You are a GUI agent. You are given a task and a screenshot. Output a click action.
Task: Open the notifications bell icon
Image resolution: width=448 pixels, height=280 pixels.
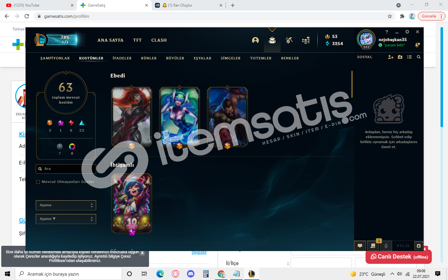pyautogui.click(x=418, y=45)
